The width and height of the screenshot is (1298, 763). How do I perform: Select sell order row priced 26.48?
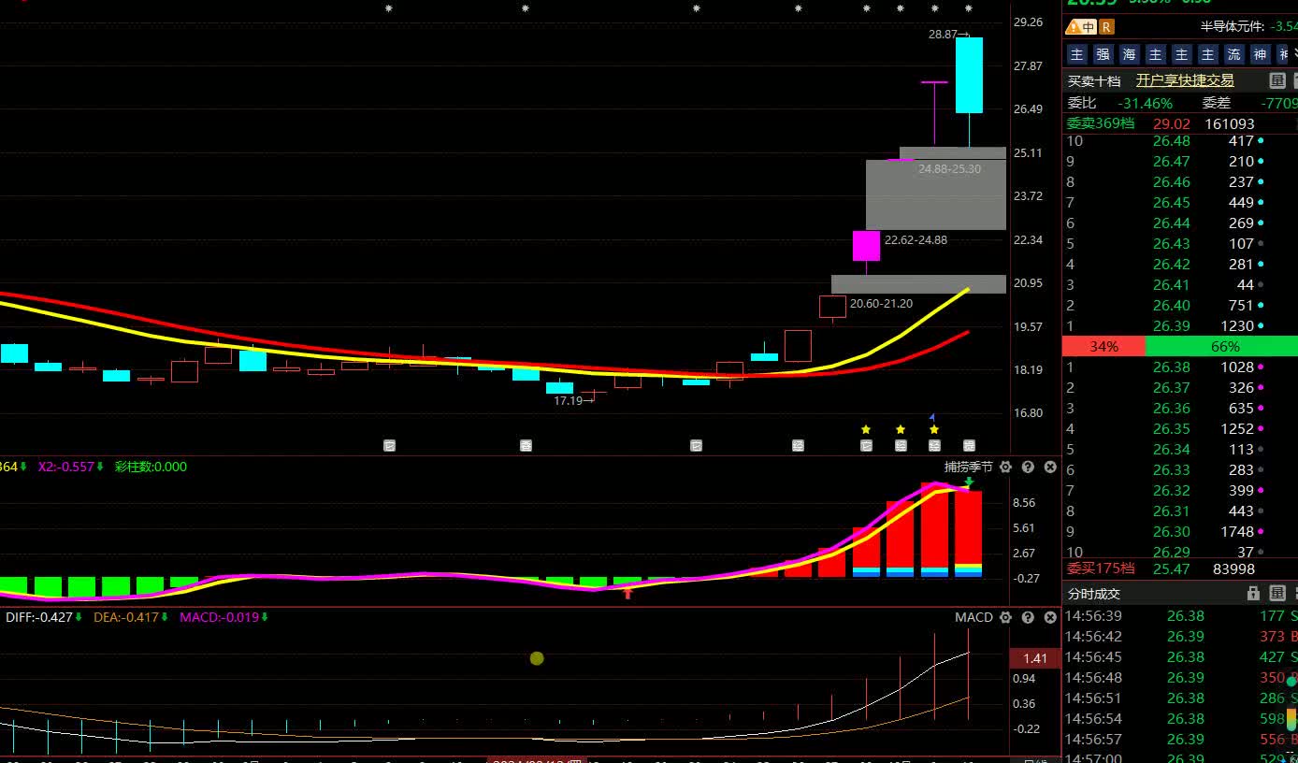coord(1180,141)
